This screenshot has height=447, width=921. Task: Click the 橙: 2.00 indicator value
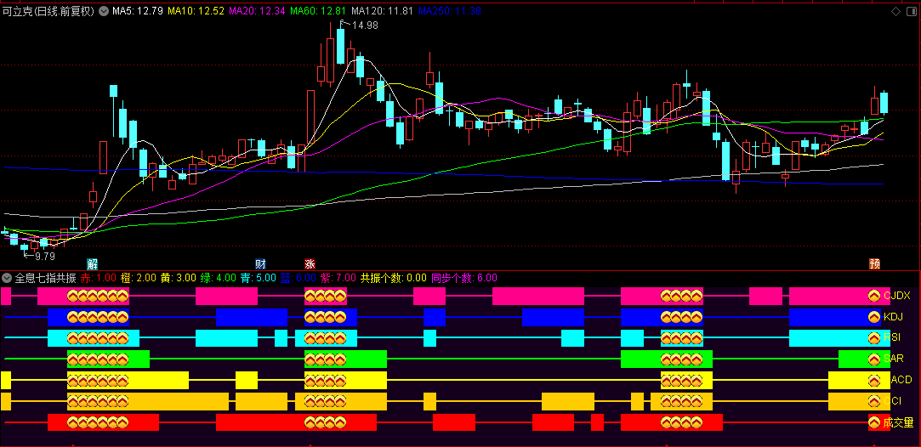click(x=139, y=278)
